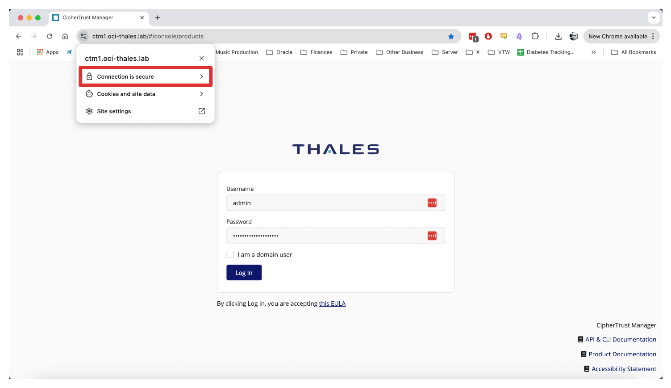The width and height of the screenshot is (671, 388).
Task: Open the Extensions puzzle icon
Action: 535,36
